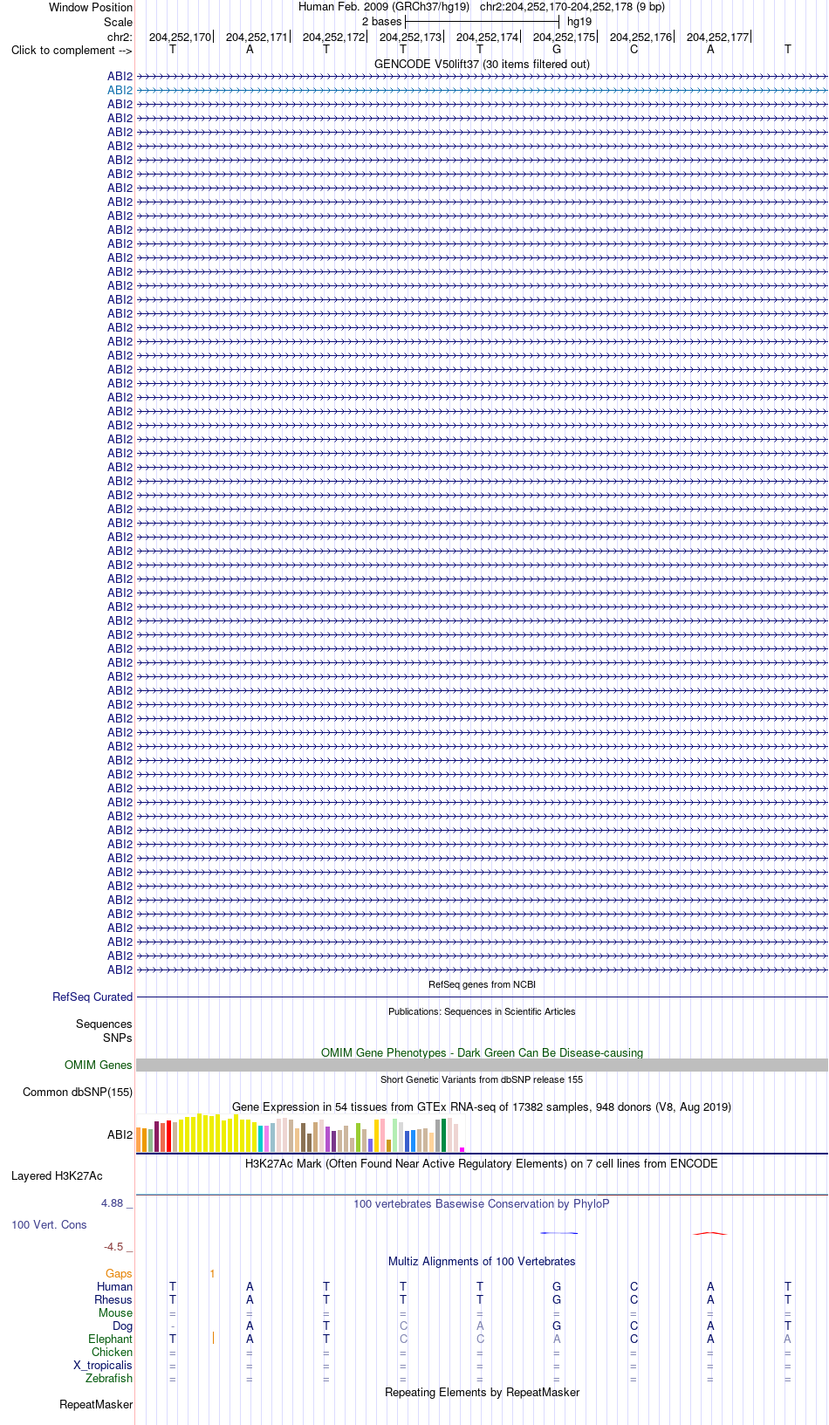Open the OMIM Gene Phenotypes track title

coord(482,1052)
